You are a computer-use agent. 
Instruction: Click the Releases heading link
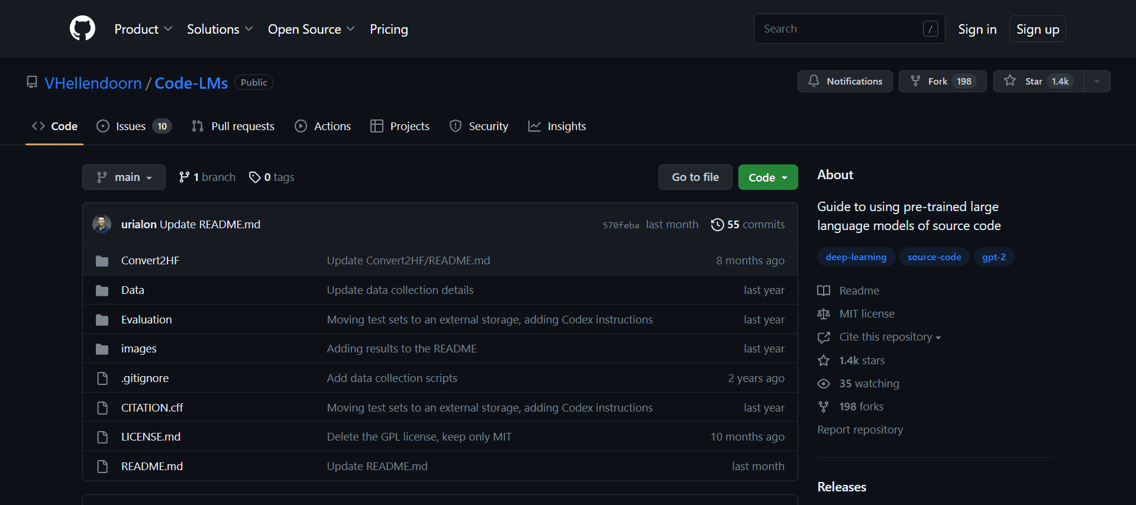tap(842, 487)
